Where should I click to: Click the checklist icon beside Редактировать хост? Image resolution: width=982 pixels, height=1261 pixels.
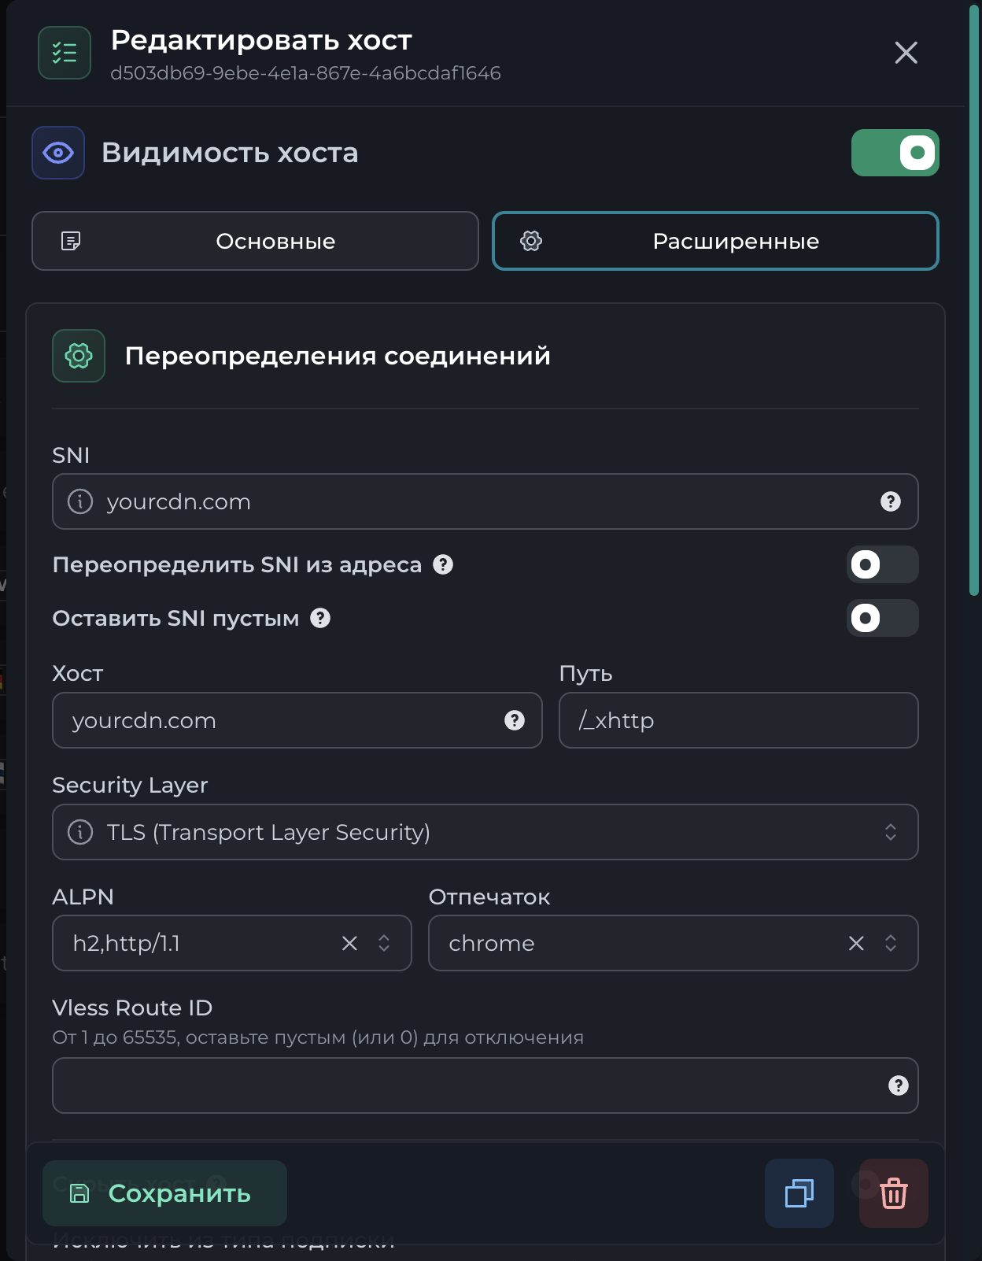[65, 53]
